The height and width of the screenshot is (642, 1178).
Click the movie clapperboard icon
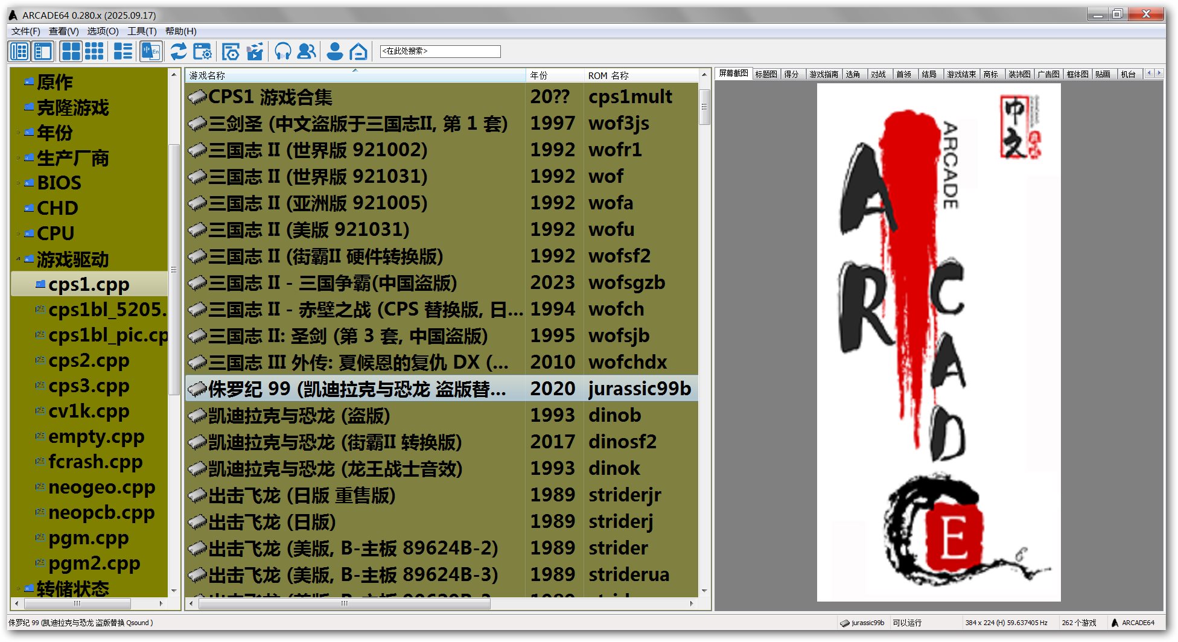(255, 52)
